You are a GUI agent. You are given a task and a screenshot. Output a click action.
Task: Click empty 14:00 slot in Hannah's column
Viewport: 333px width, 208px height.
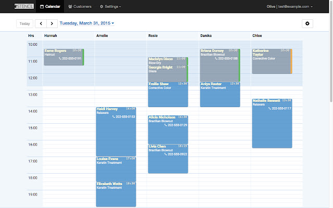coord(69,111)
